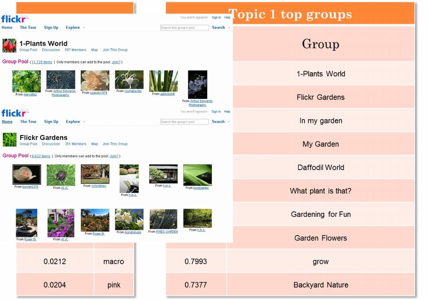The height and width of the screenshot is (300, 427).
Task: Select the 'Backyard Nature' table cell
Action: [321, 285]
